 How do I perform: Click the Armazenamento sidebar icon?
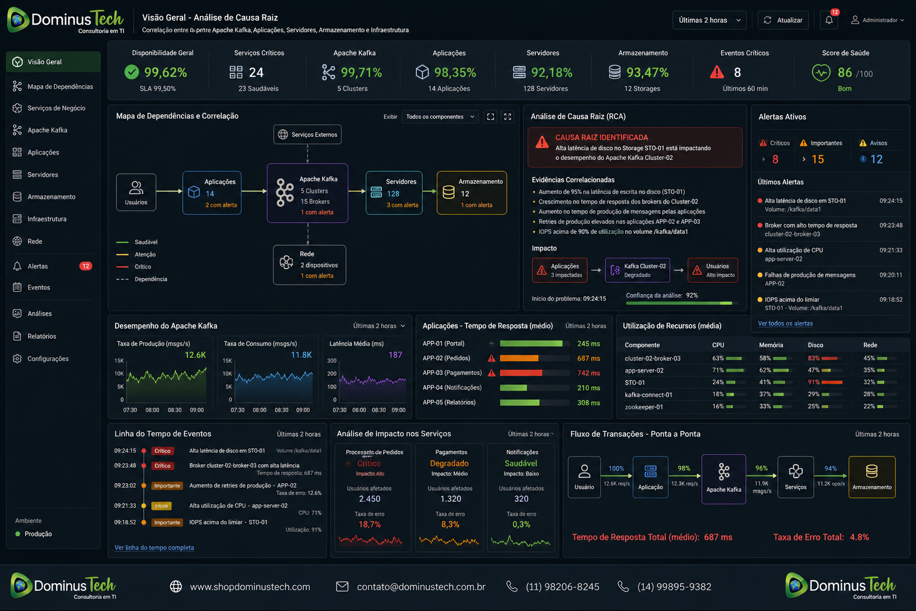[x=17, y=197]
